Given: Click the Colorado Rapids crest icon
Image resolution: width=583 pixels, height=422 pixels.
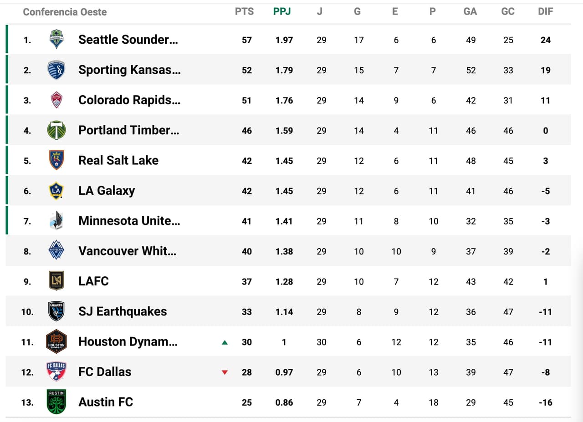Looking at the screenshot, I should (x=56, y=100).
